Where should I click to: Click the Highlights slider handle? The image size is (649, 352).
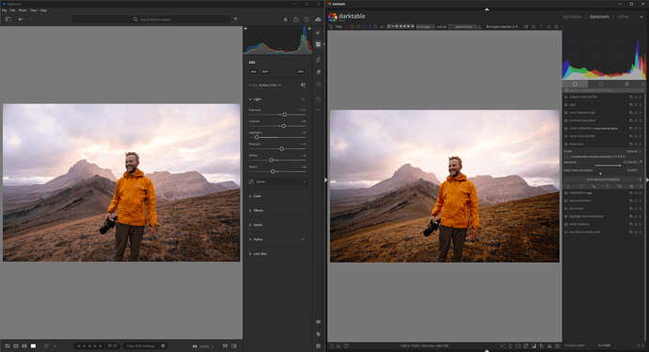pyautogui.click(x=257, y=137)
